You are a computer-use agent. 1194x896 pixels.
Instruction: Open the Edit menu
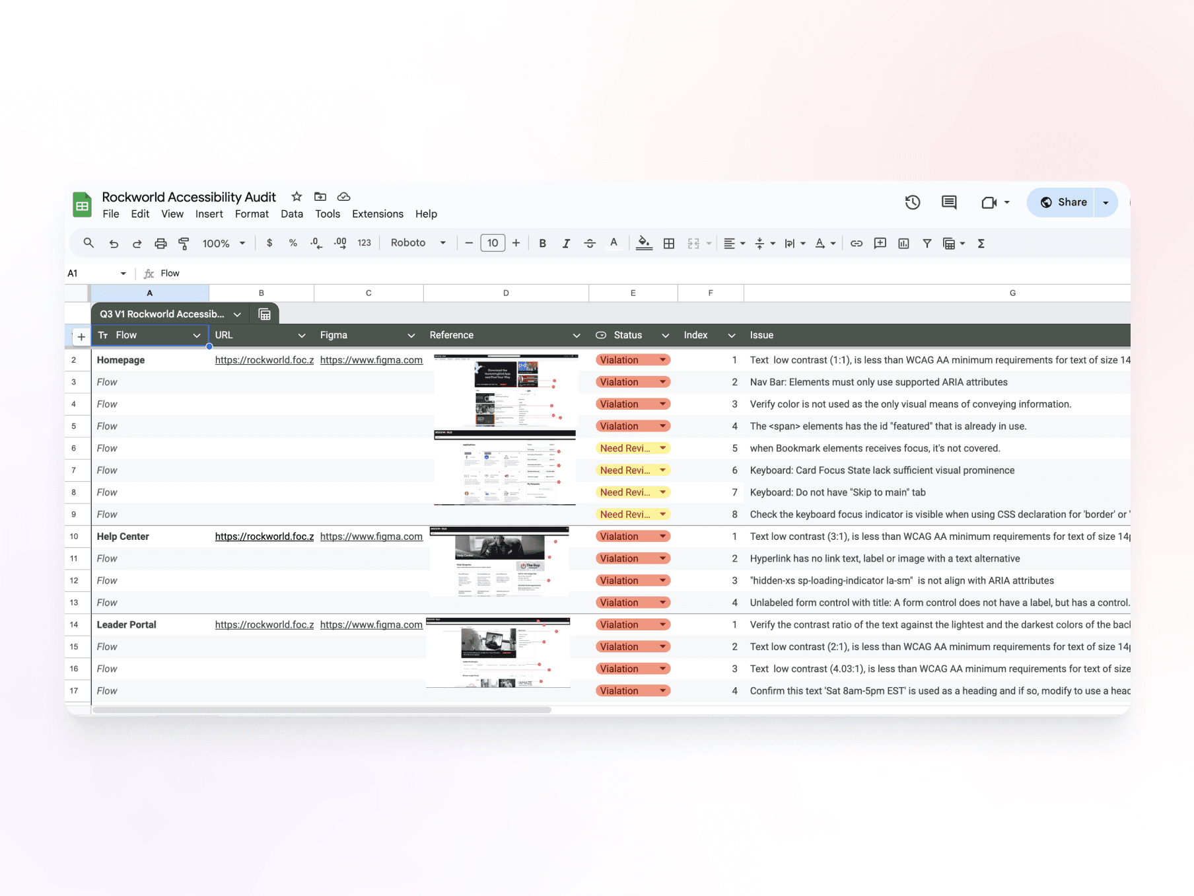140,214
